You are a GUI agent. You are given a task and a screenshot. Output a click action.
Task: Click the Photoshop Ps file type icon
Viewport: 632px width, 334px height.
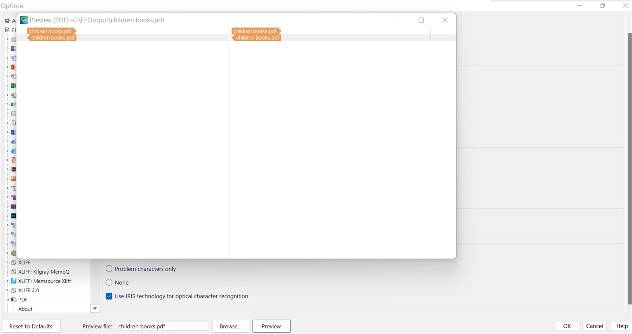coord(13,216)
